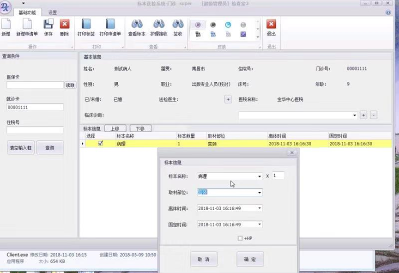399x273 pixels.
Task: Select the first purple circle skin
Action: pyautogui.click(x=198, y=24)
